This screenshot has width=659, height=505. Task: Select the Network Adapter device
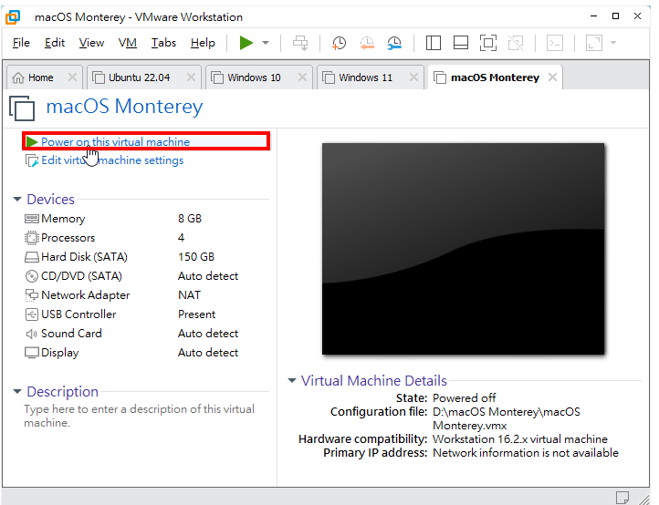(146, 295)
